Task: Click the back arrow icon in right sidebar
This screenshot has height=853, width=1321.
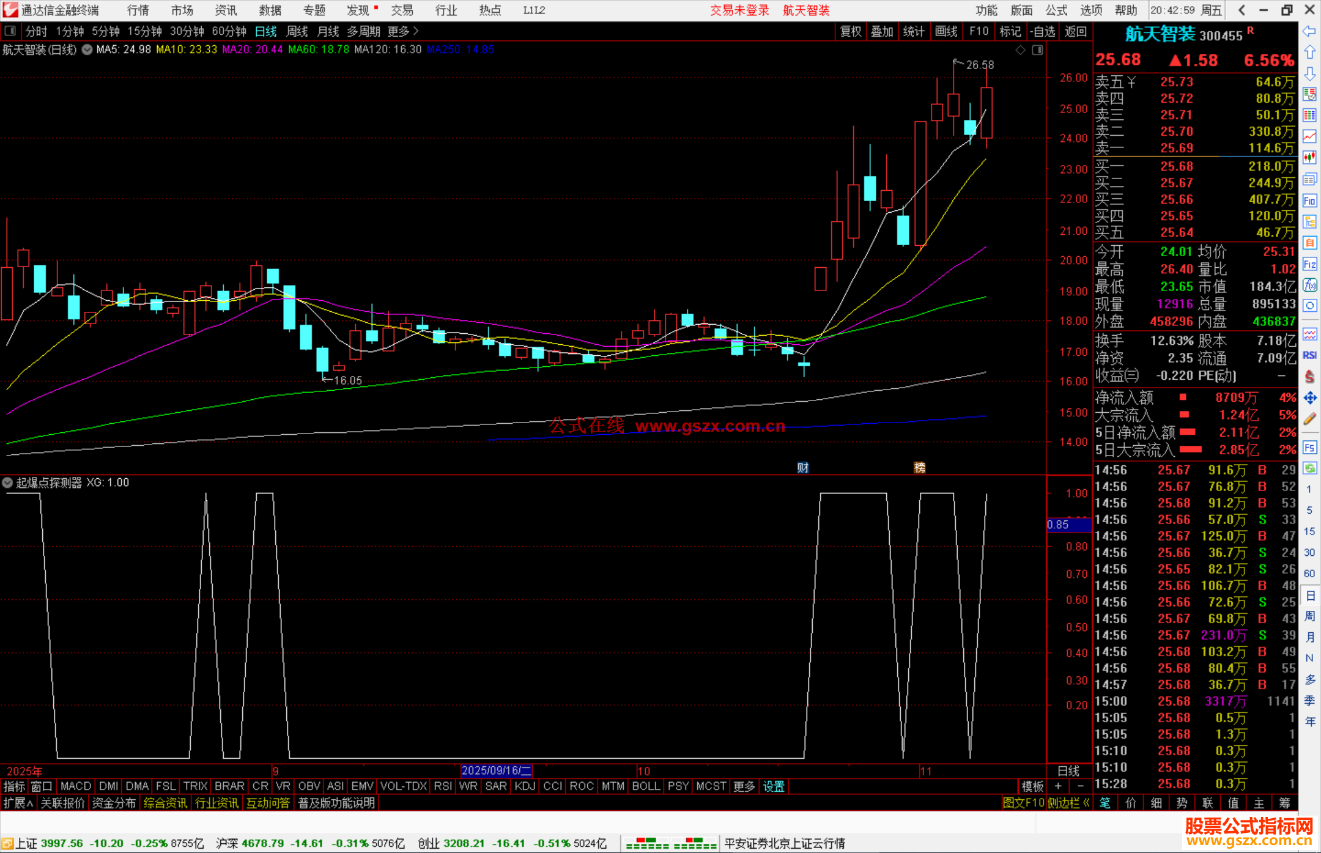Action: (x=1309, y=31)
